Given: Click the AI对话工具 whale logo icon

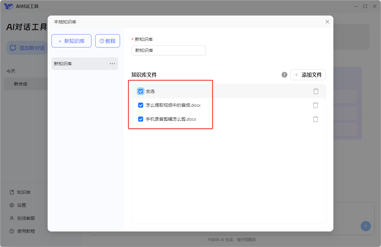Looking at the screenshot, I should [x=8, y=6].
